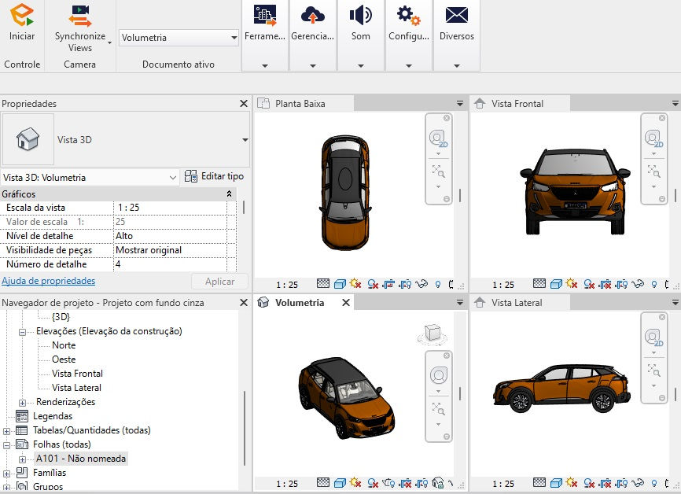Toggle sun path in Planta Baixa view
Image resolution: width=681 pixels, height=494 pixels.
(x=355, y=284)
